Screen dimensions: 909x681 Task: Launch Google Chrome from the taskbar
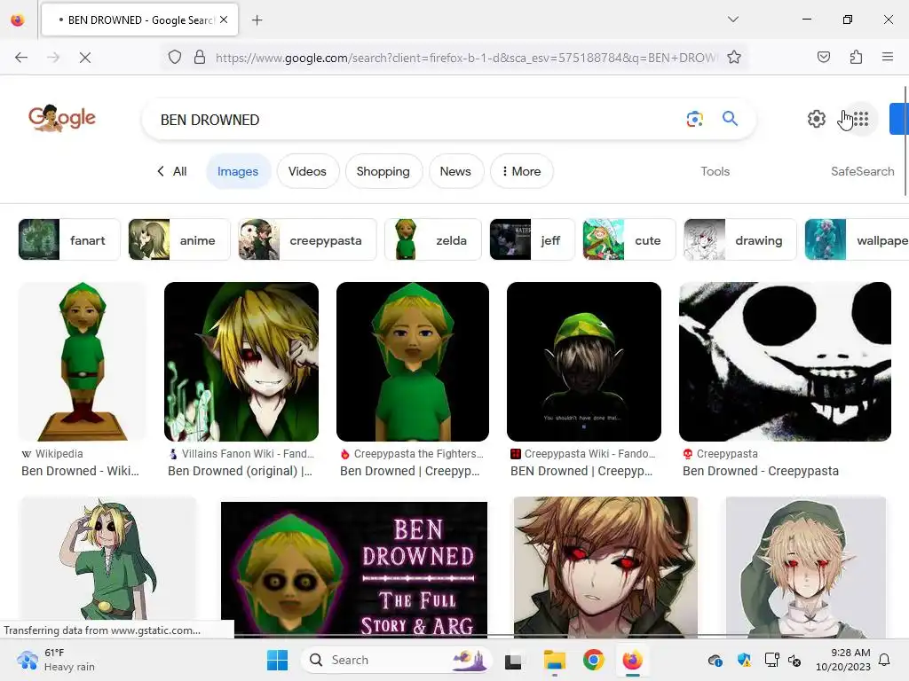[593, 660]
